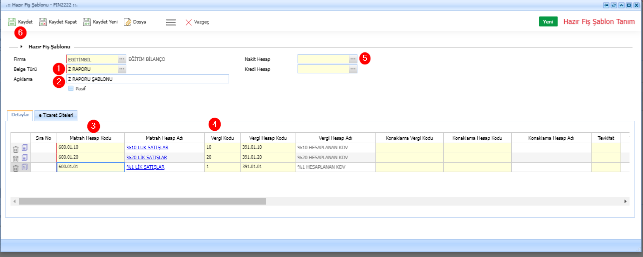Copy the 600.01.01 row using copy icon

coord(25,167)
